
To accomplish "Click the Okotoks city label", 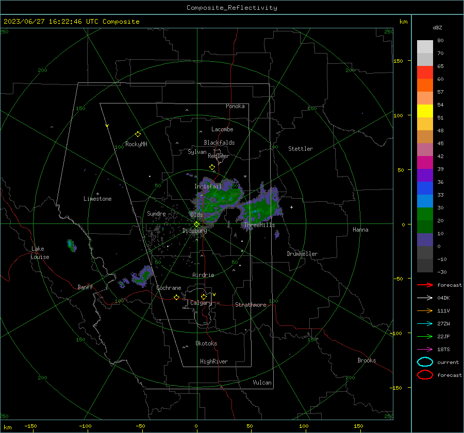I will tap(206, 343).
